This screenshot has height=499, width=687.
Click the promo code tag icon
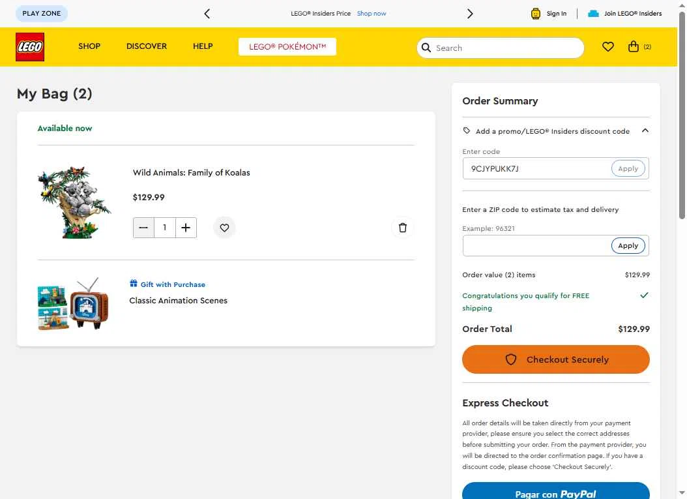point(467,130)
